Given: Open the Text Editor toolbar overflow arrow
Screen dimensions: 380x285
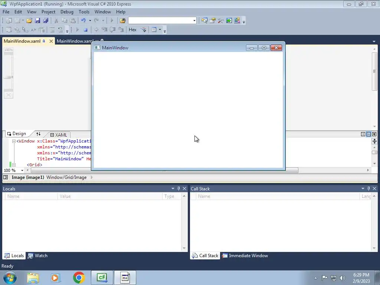Looking at the screenshot, I should click(67, 31).
